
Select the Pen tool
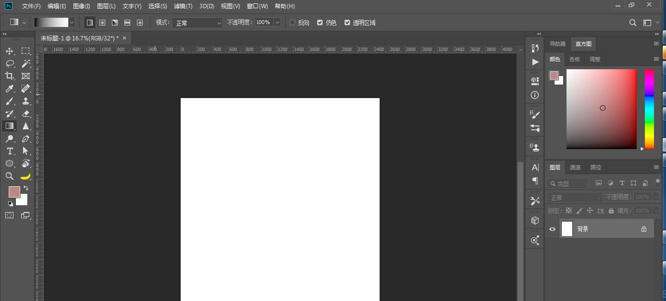pyautogui.click(x=25, y=138)
